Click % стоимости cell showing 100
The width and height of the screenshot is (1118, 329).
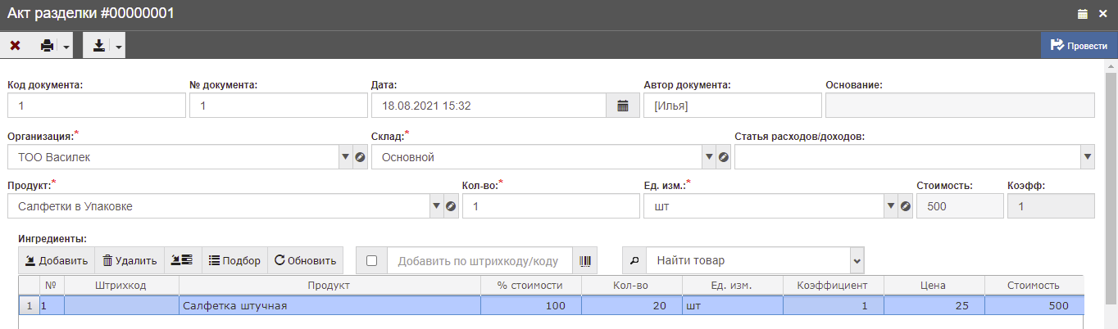[531, 305]
